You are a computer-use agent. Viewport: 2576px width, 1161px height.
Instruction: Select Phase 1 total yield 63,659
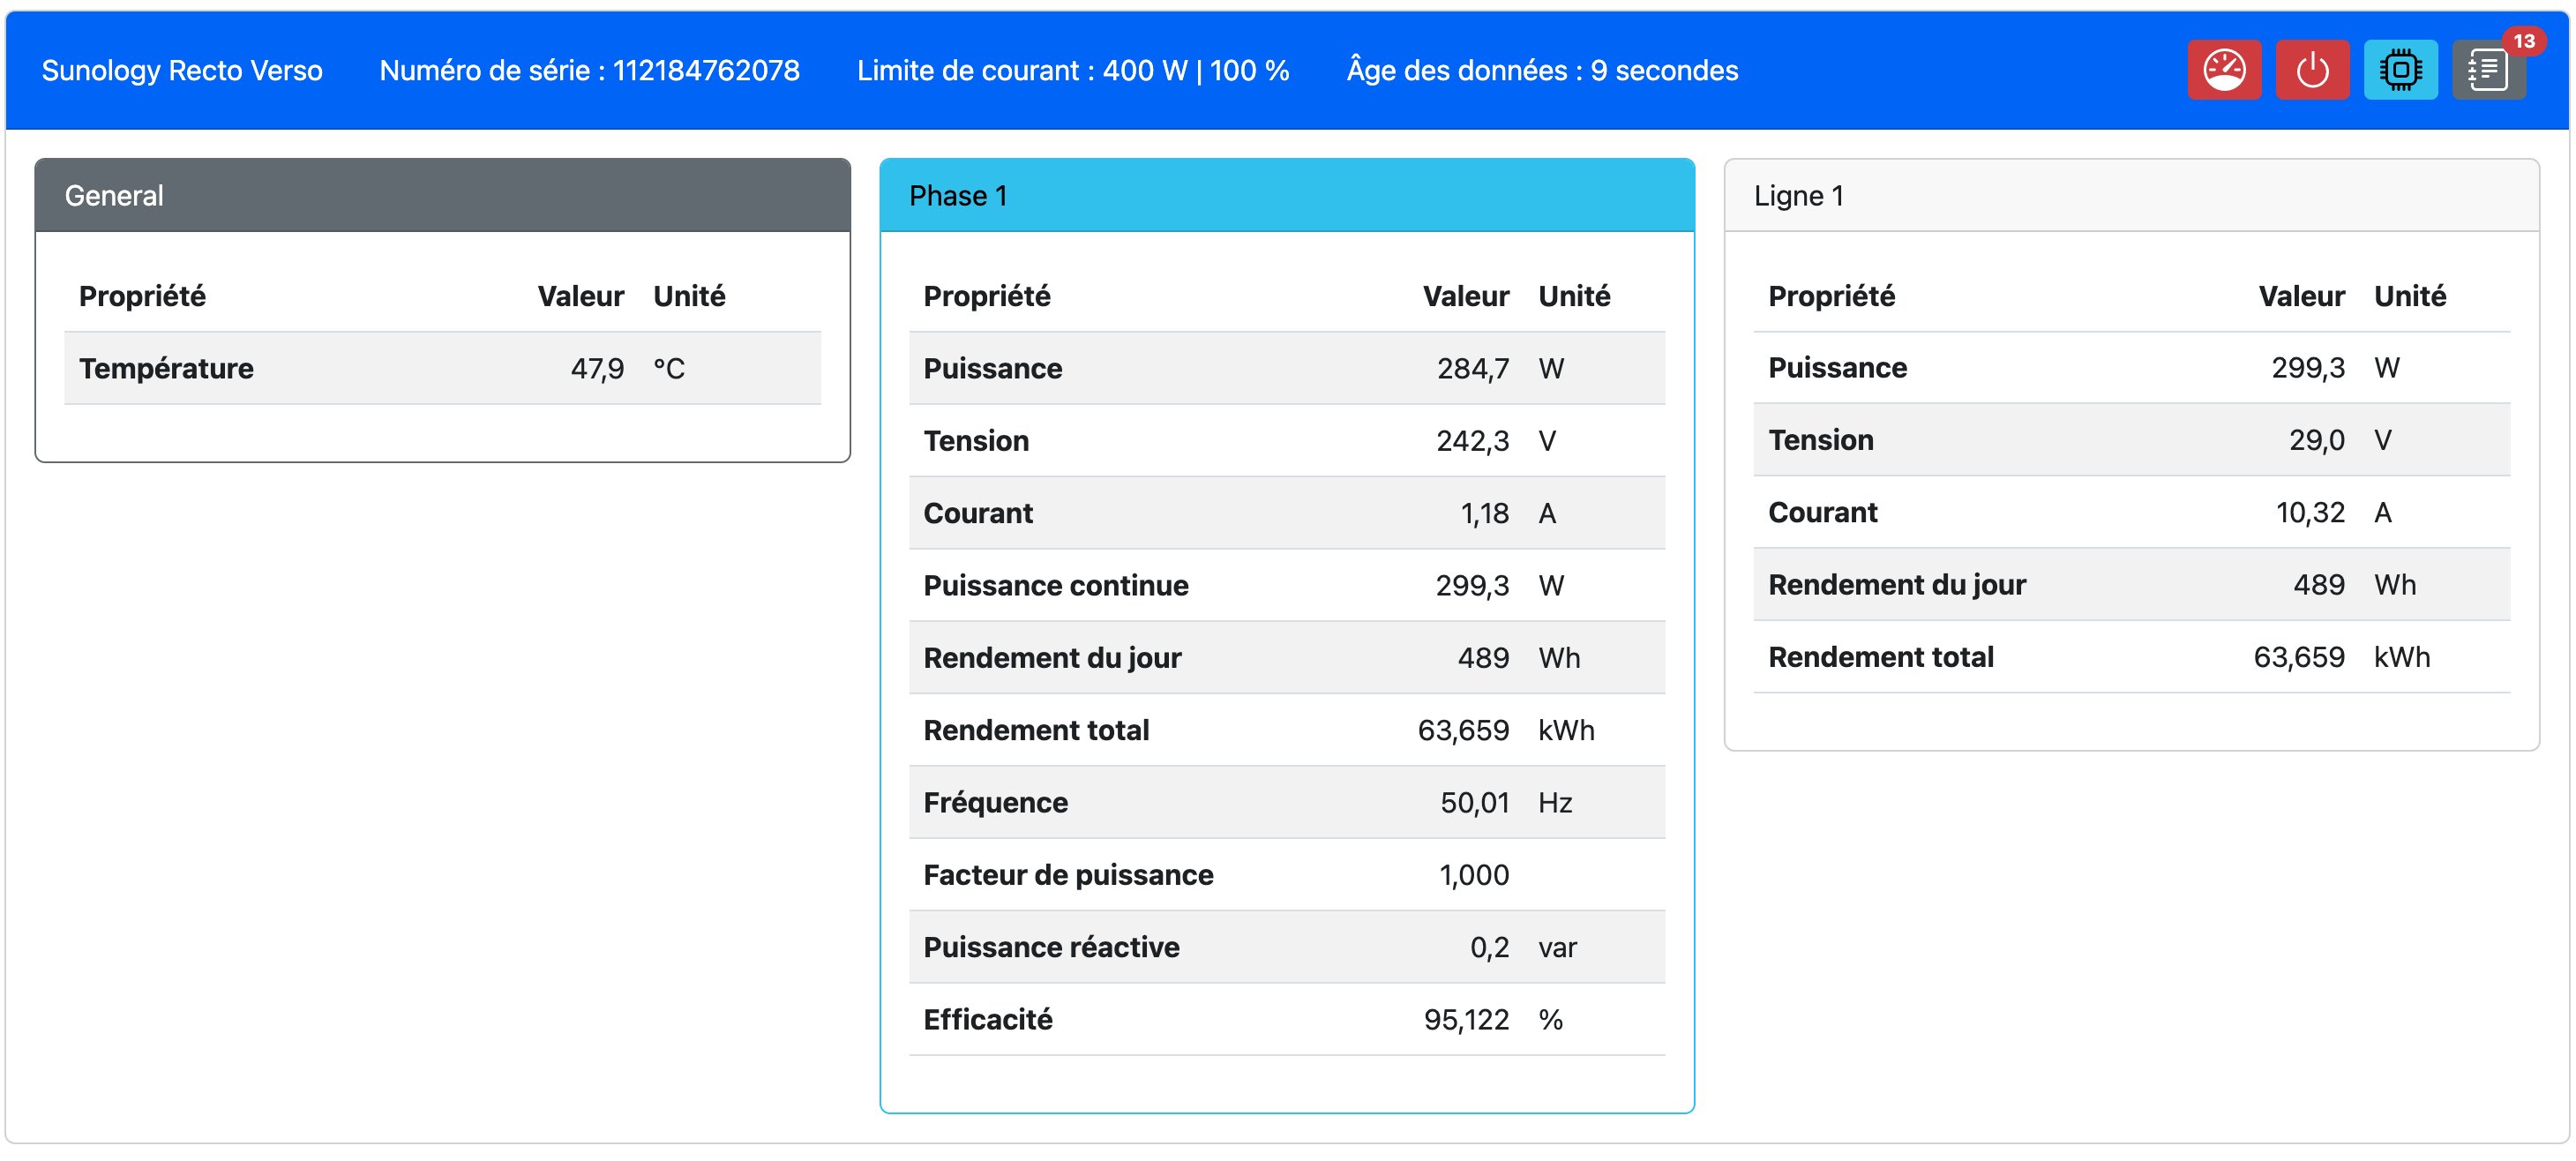click(1464, 730)
